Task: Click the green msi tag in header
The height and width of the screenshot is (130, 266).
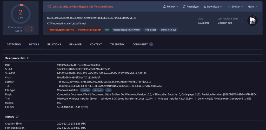Action: pyautogui.click(x=107, y=30)
